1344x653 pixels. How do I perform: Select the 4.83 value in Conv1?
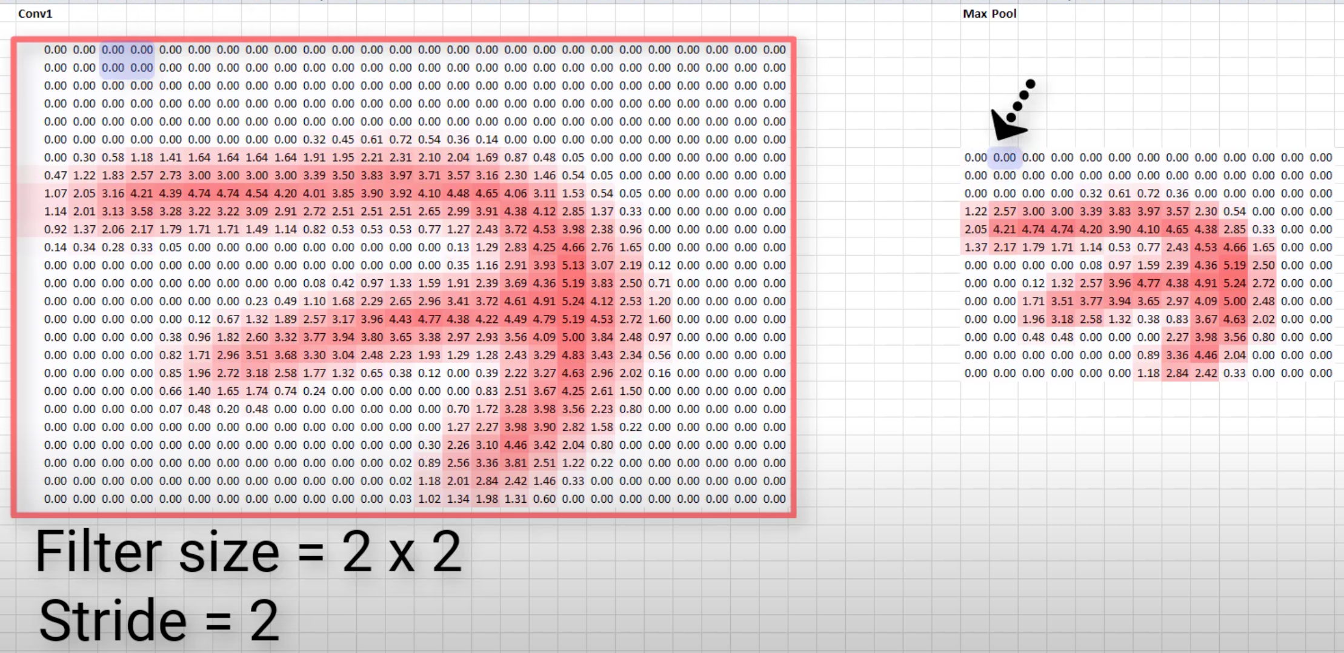(x=573, y=355)
